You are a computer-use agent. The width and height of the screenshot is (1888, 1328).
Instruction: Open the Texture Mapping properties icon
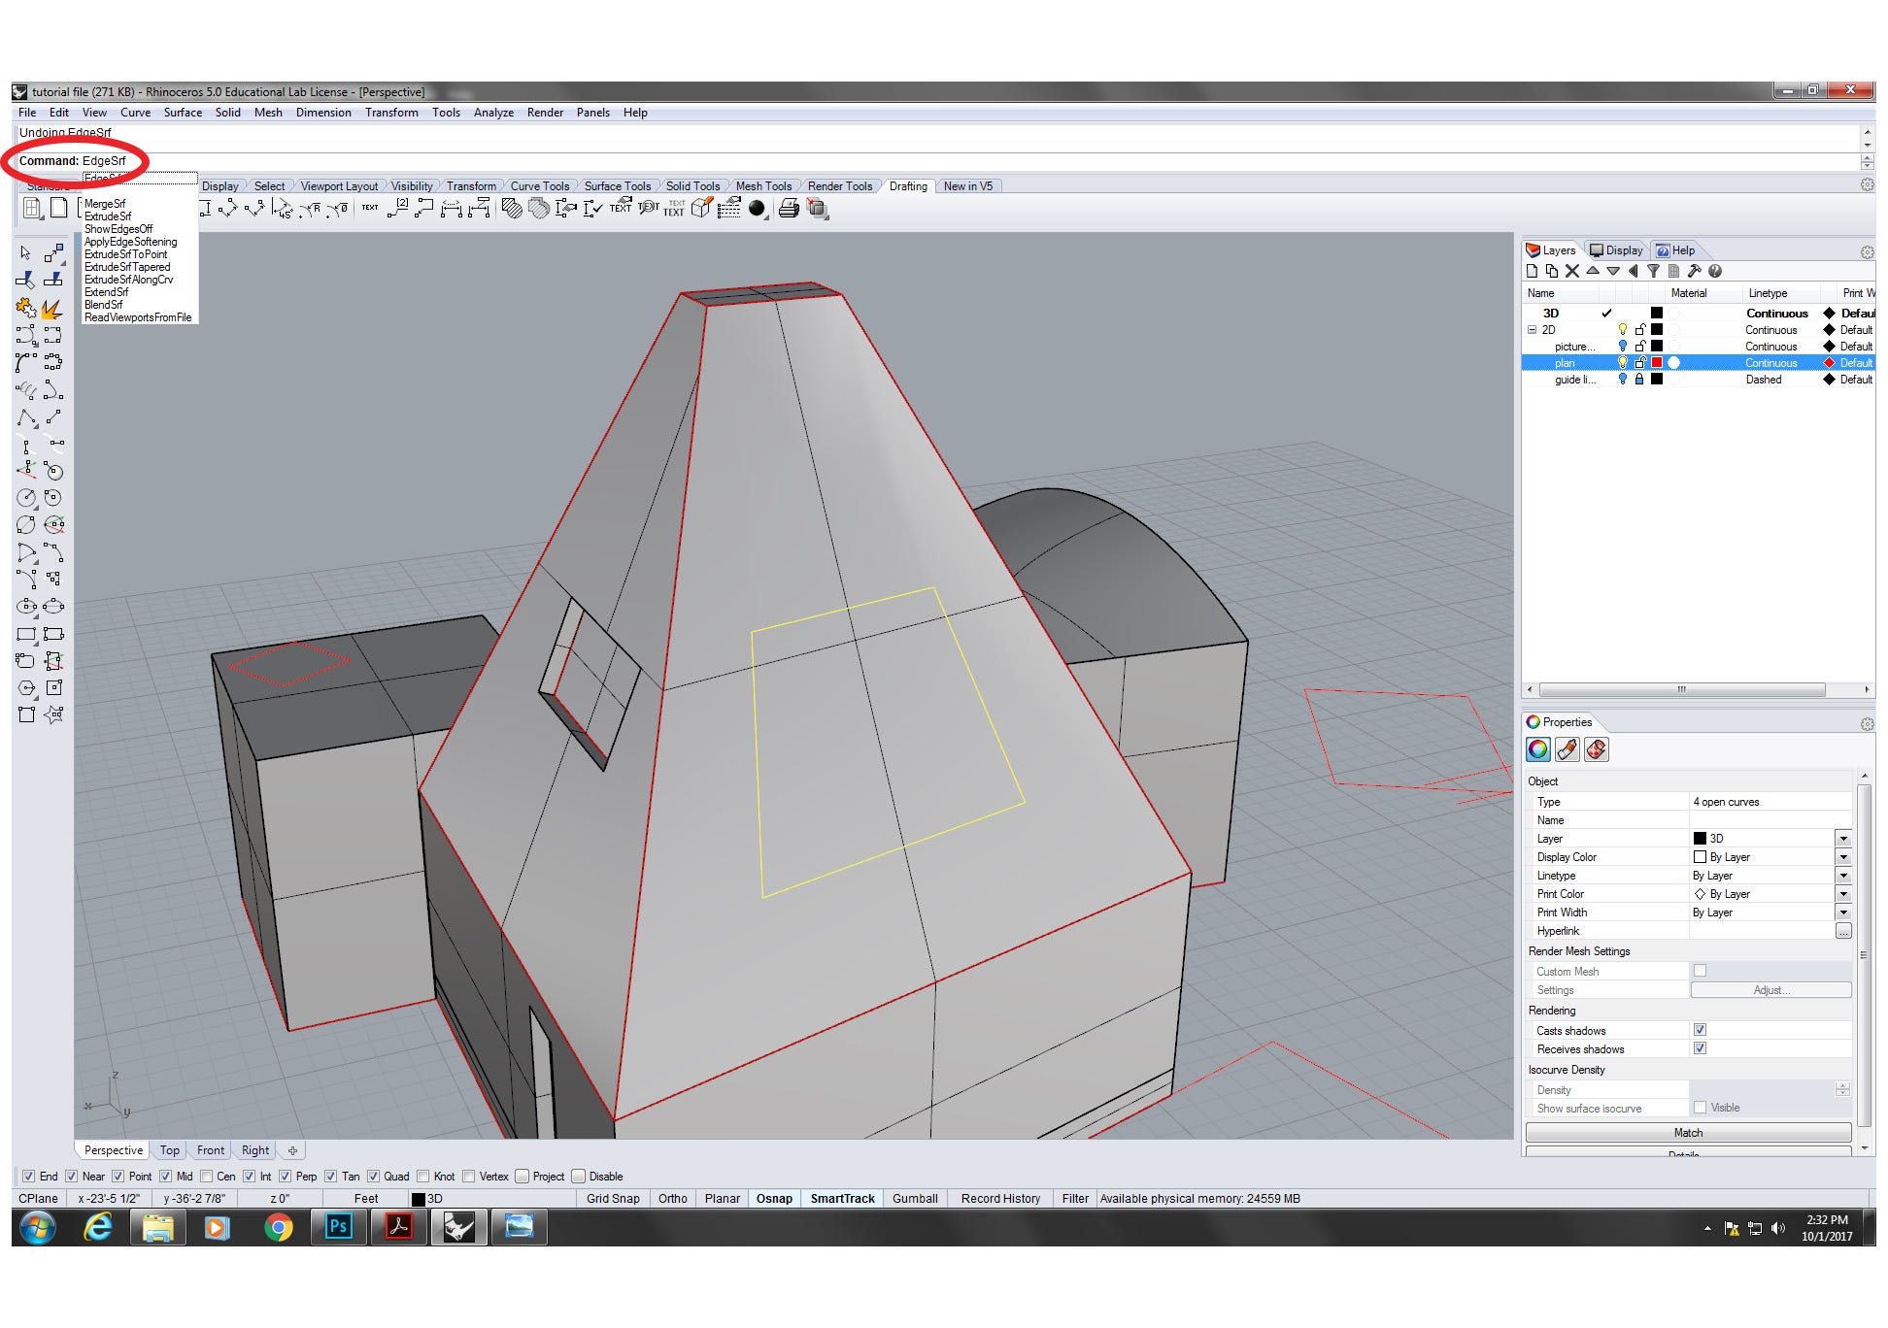[1596, 749]
